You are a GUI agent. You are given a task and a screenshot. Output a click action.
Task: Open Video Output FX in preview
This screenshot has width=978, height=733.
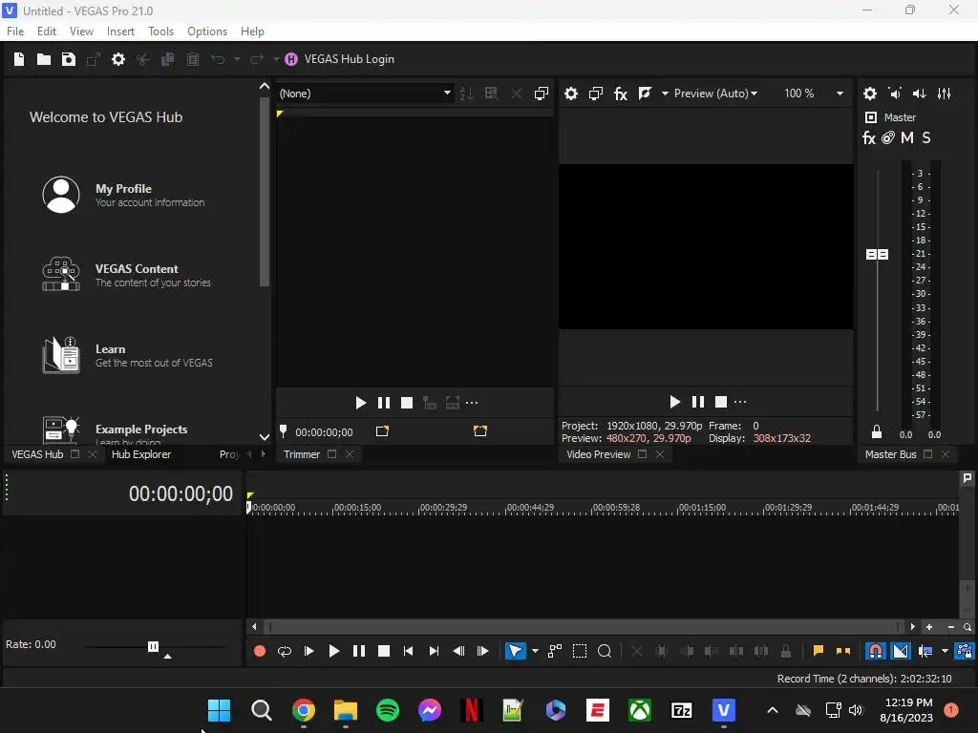(621, 94)
